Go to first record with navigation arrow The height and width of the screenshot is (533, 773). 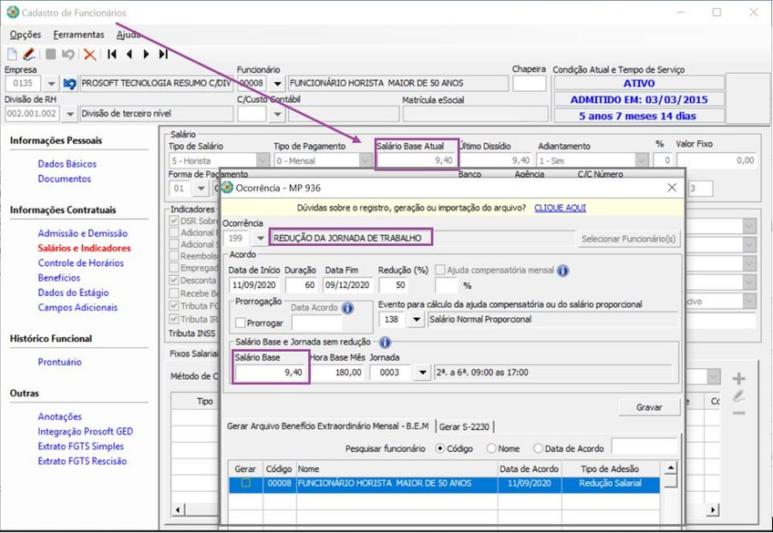[x=112, y=54]
